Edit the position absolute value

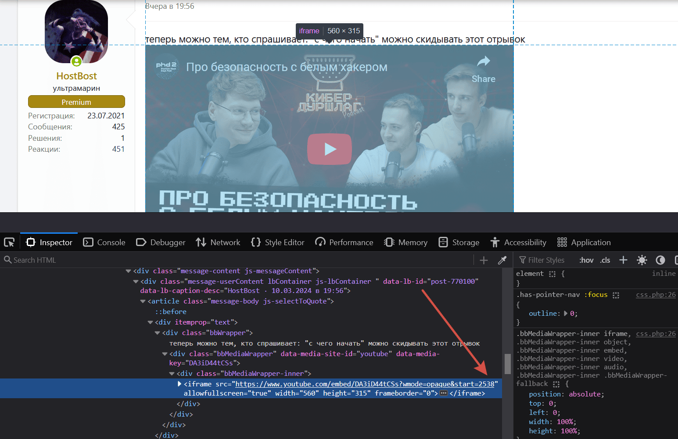click(585, 394)
